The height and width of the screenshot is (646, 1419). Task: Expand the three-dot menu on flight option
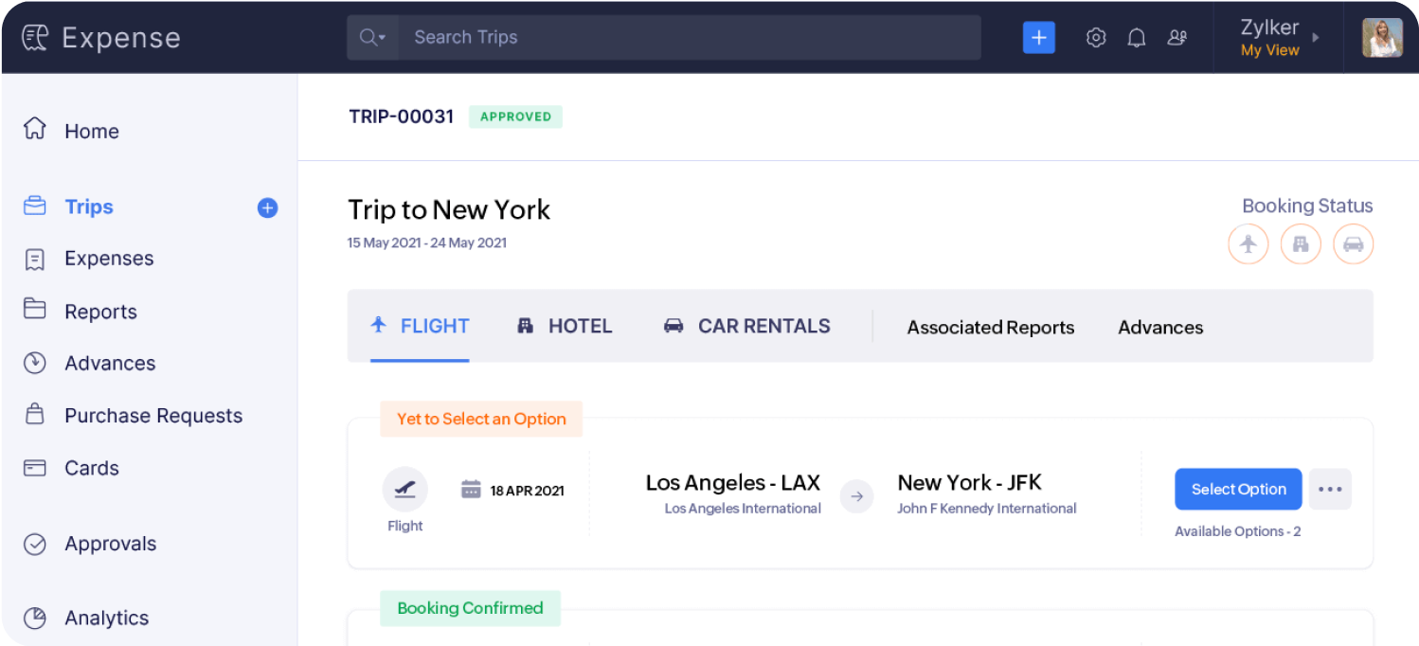[x=1330, y=489]
